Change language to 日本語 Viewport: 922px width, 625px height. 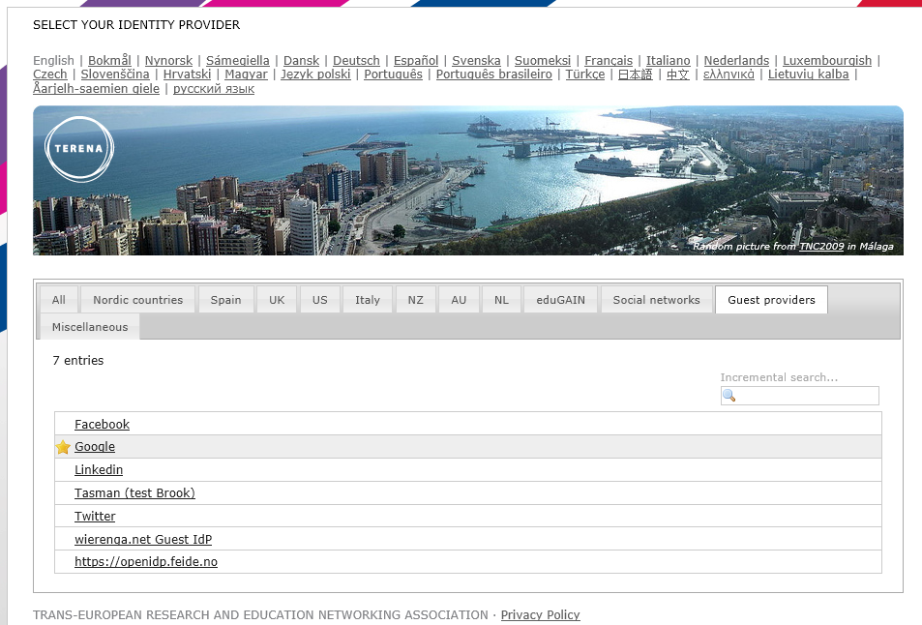pos(635,74)
